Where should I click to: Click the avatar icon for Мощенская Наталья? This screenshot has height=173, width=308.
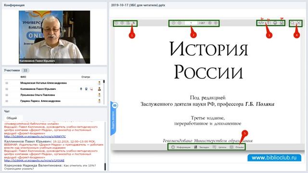pyautogui.click(x=100, y=83)
